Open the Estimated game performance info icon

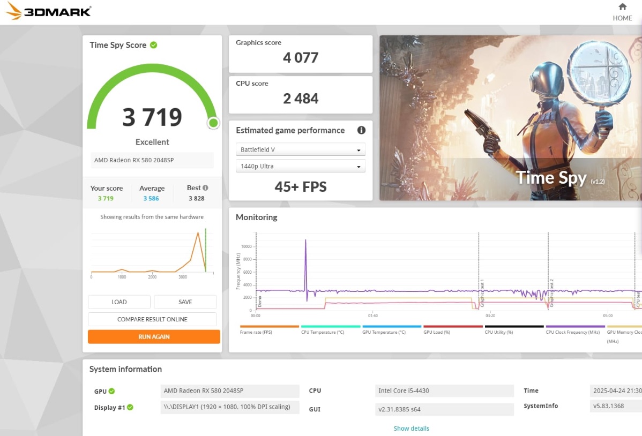(361, 130)
